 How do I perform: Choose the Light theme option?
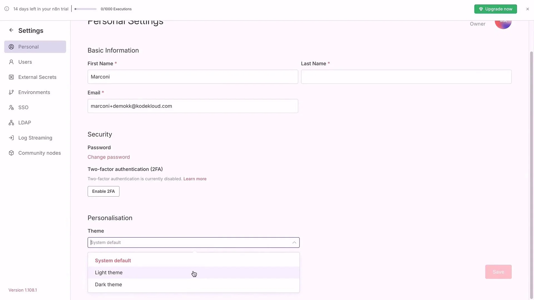pyautogui.click(x=194, y=272)
